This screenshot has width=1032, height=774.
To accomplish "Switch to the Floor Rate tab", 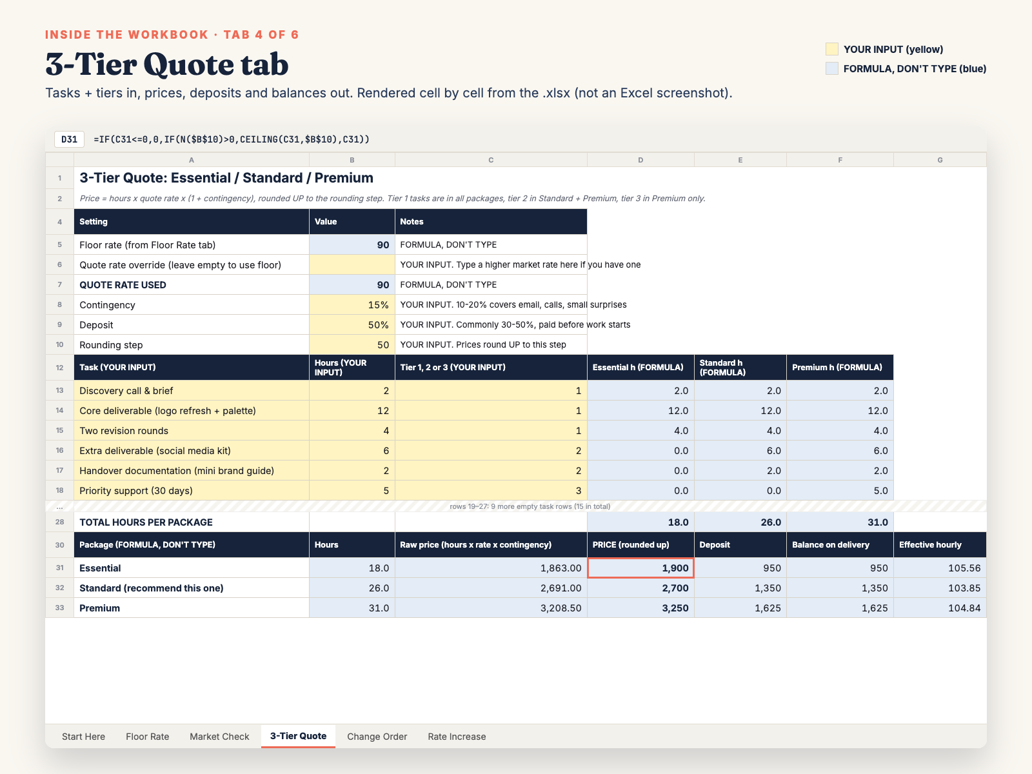I will tap(147, 736).
